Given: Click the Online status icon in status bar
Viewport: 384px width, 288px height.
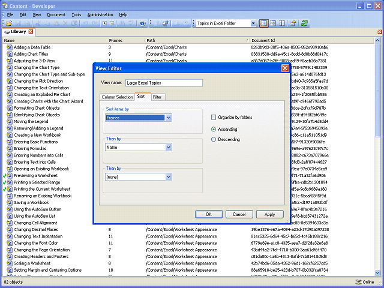Looking at the screenshot, I should 358,282.
